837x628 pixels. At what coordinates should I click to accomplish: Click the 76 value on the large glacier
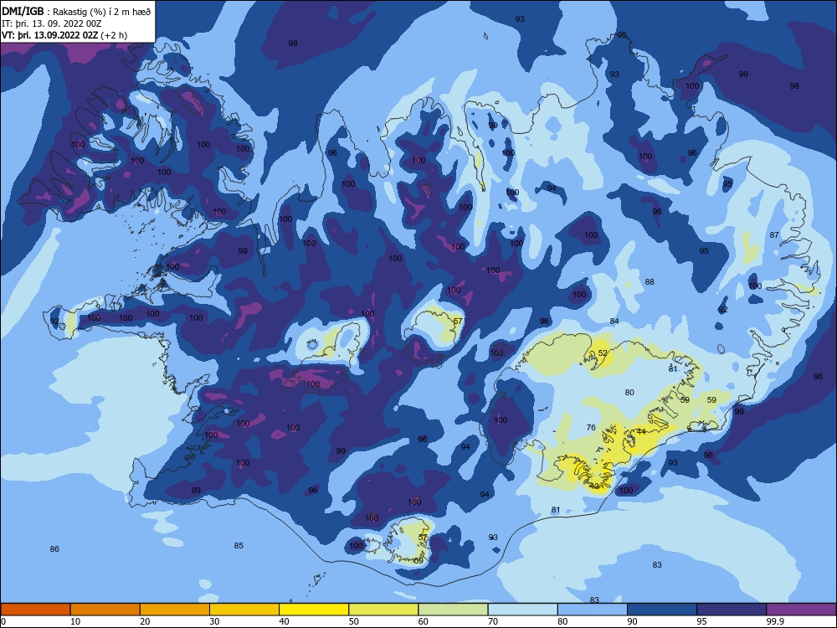coord(591,427)
